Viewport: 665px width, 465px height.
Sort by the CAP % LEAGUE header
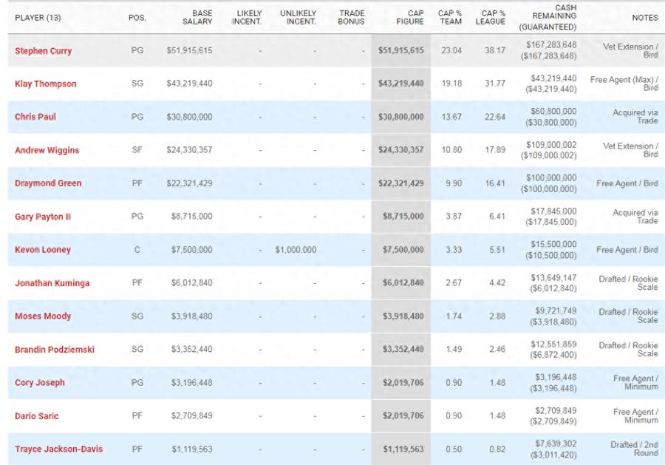point(491,18)
